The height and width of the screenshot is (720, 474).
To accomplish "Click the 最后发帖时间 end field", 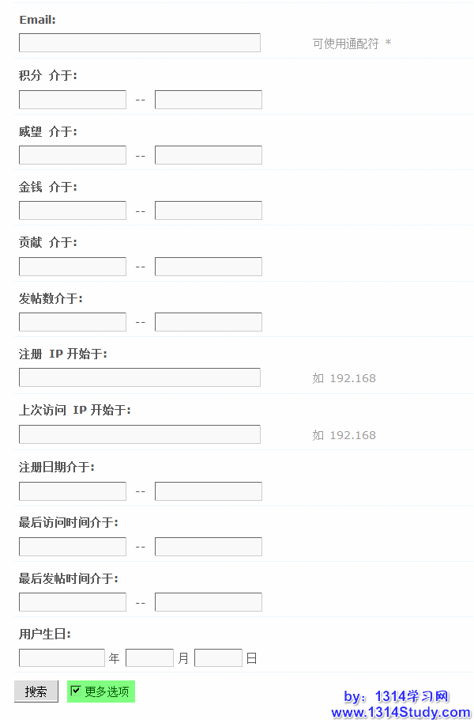I will (x=209, y=602).
